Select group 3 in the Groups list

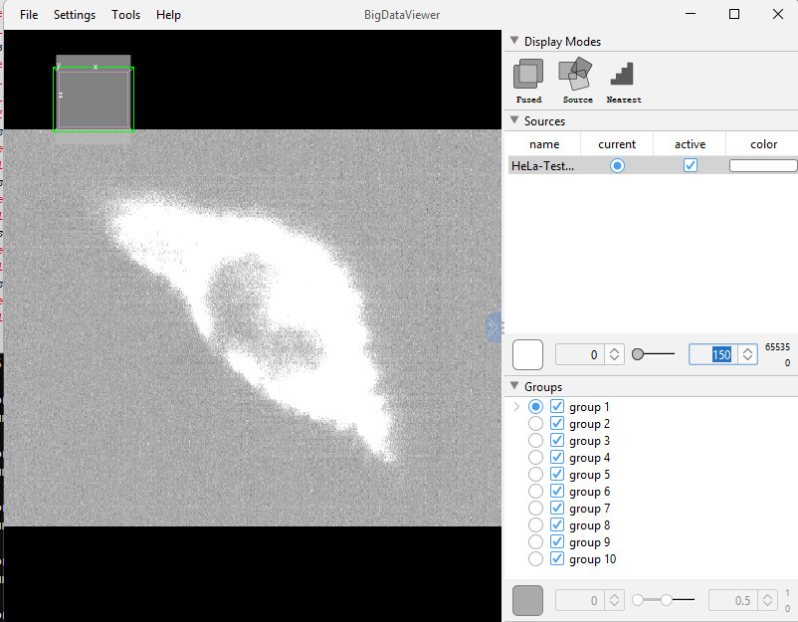pos(535,440)
